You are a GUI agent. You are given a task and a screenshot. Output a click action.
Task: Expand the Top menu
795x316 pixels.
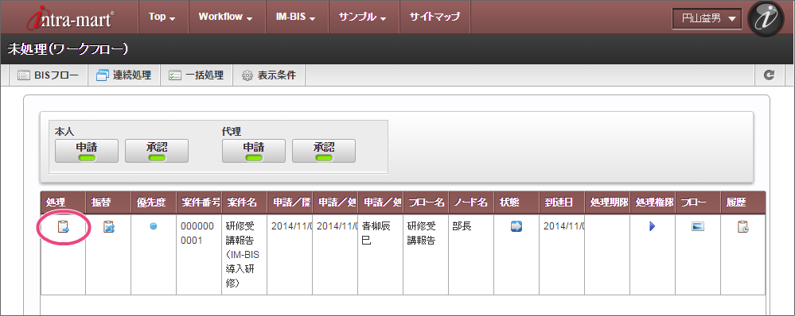point(162,17)
